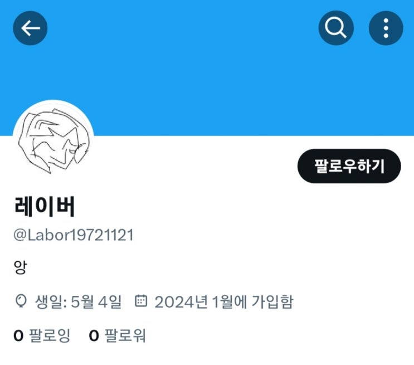Image resolution: width=414 pixels, height=365 pixels.
Task: Click the 생일 label next to the balloon
Action: [x=50, y=301]
